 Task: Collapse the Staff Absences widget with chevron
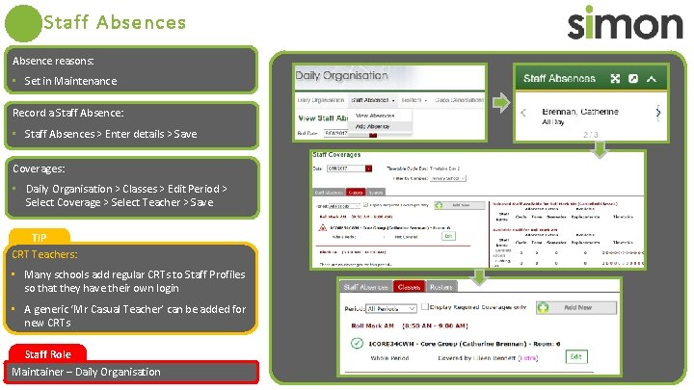point(651,79)
